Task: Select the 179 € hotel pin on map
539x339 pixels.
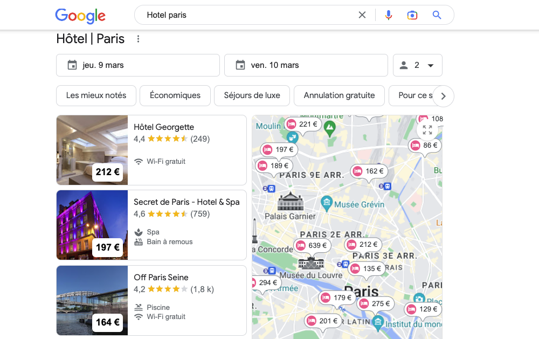Action: 337,298
